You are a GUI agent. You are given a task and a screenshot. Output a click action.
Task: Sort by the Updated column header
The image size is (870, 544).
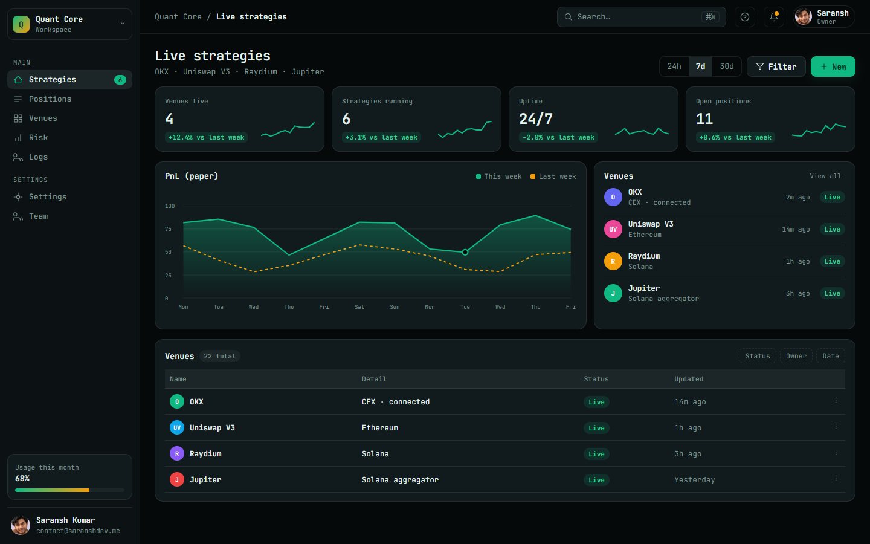689,379
